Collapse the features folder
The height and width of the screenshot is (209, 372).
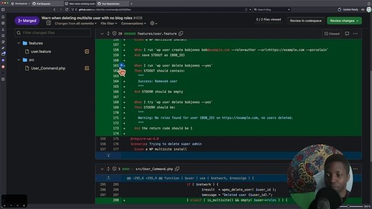click(x=19, y=43)
